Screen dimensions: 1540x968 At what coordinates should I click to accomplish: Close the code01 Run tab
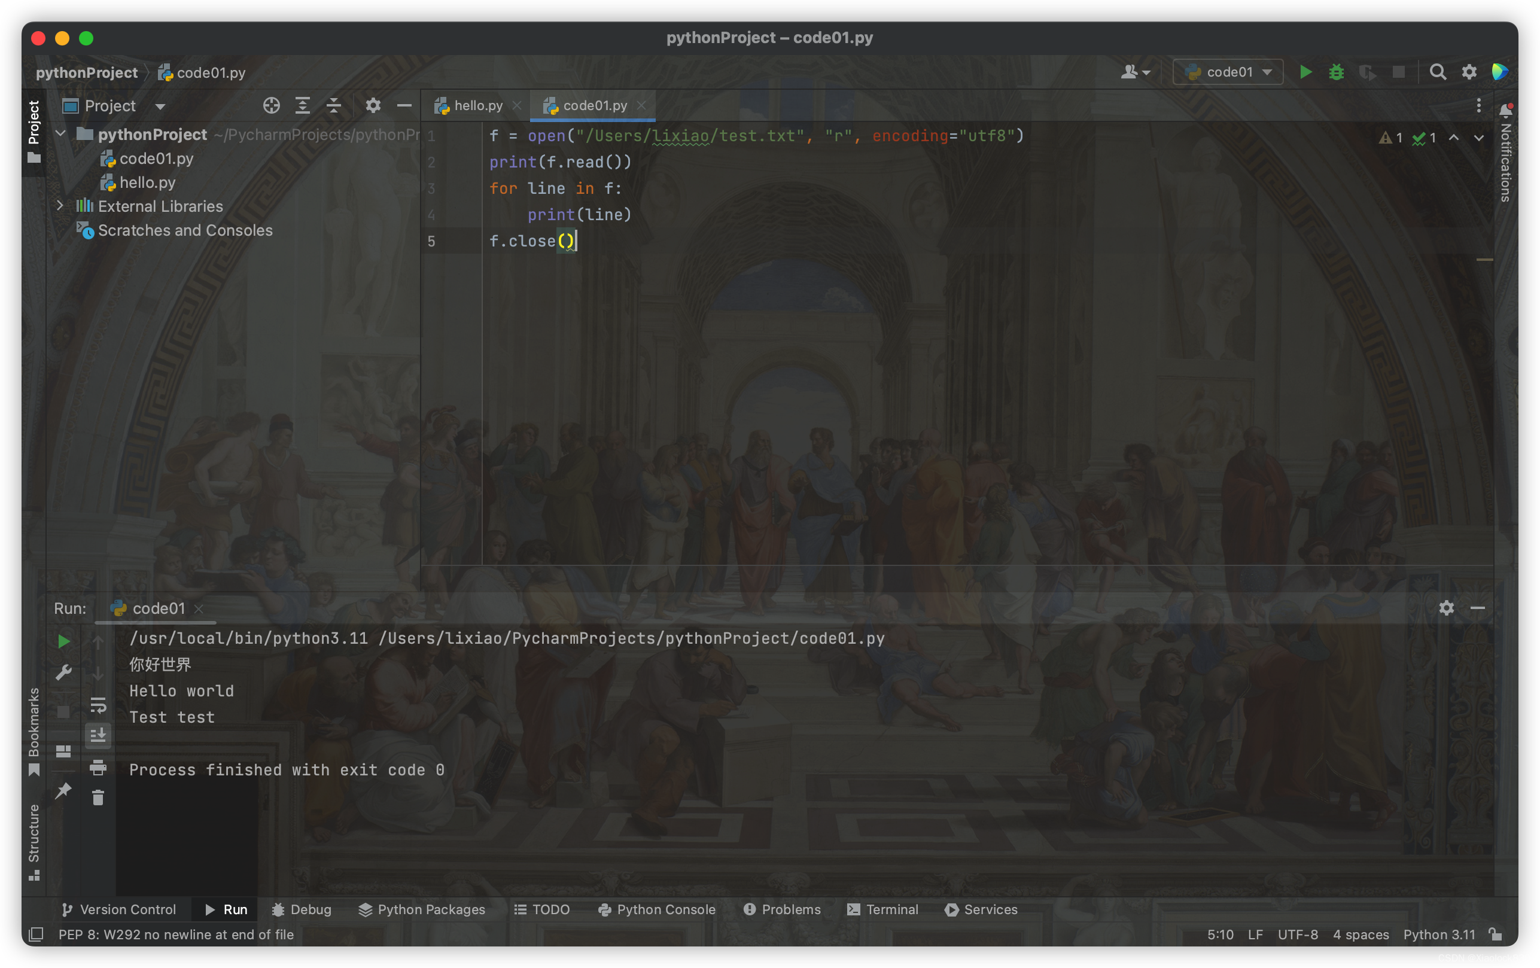pyautogui.click(x=199, y=608)
